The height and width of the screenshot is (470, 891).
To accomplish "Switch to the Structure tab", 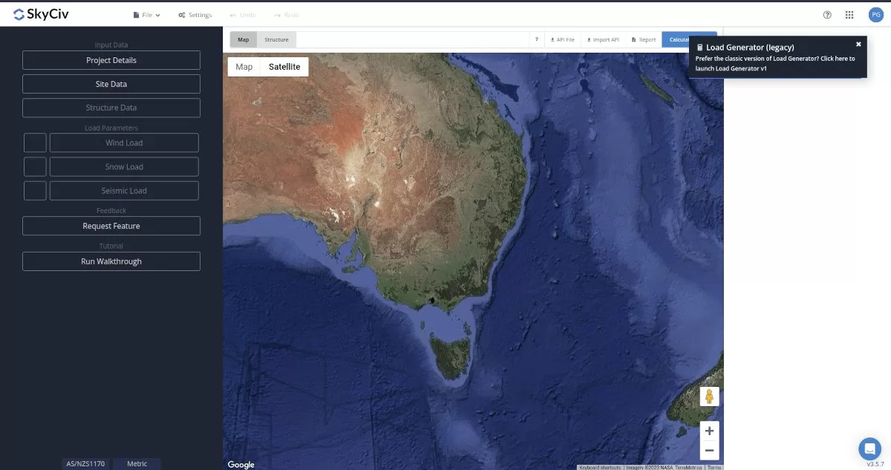I will coord(276,39).
